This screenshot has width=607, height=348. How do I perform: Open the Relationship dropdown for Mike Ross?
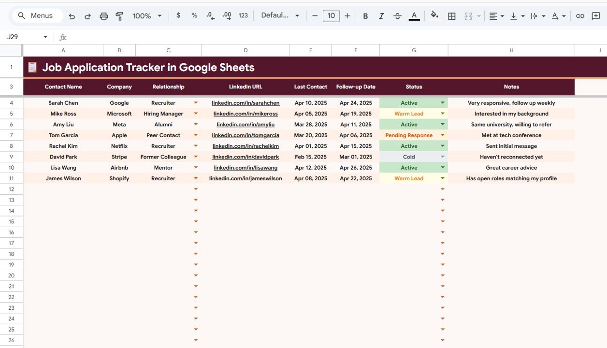point(196,113)
